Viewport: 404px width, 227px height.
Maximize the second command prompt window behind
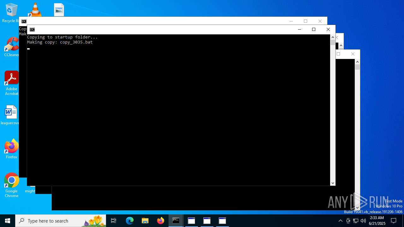[306, 21]
